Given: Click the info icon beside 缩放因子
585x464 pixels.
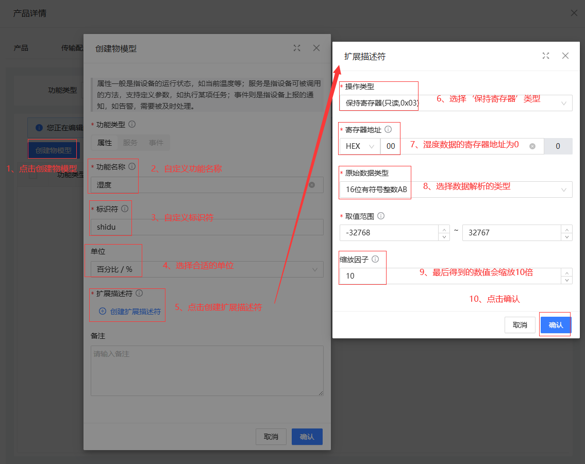Looking at the screenshot, I should pyautogui.click(x=375, y=259).
